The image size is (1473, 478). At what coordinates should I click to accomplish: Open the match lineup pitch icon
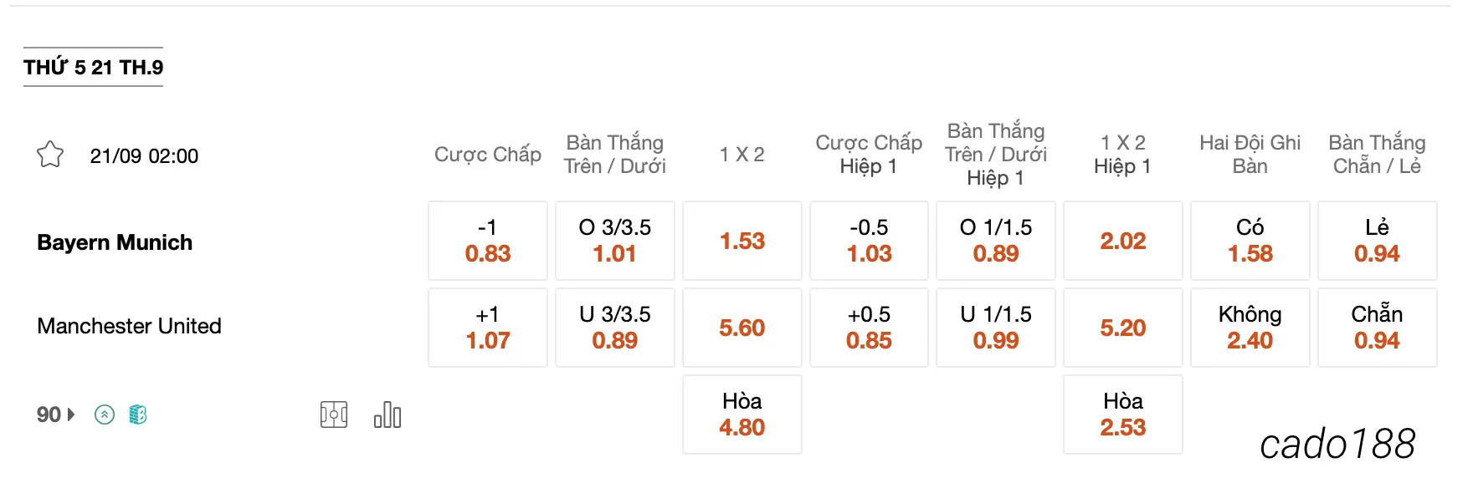coord(334,414)
